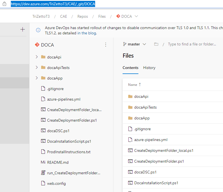This screenshot has width=223, height=192.
Task: Click the lock icon in address bar
Action: 4,4
